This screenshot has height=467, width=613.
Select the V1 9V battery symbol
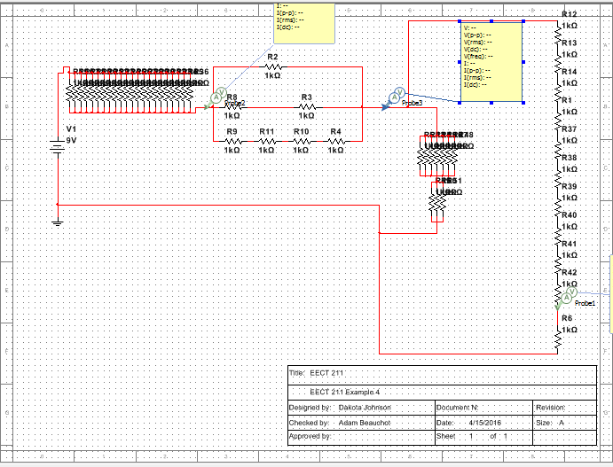click(x=58, y=149)
